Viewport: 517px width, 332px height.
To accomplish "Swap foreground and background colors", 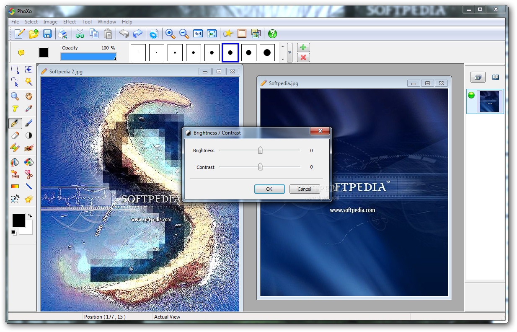I will coord(30,215).
